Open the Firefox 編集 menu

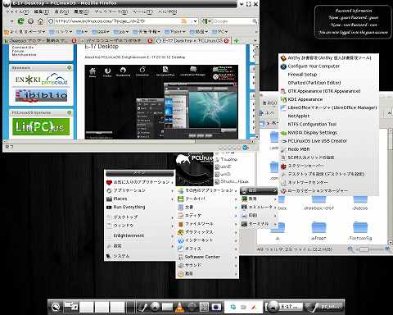point(42,11)
